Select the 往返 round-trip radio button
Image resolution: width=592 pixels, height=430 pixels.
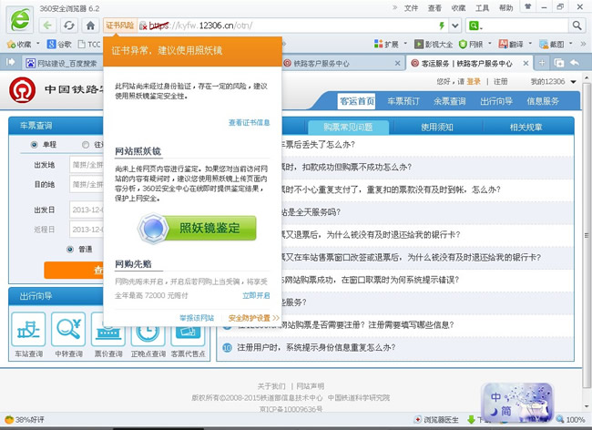pos(87,144)
